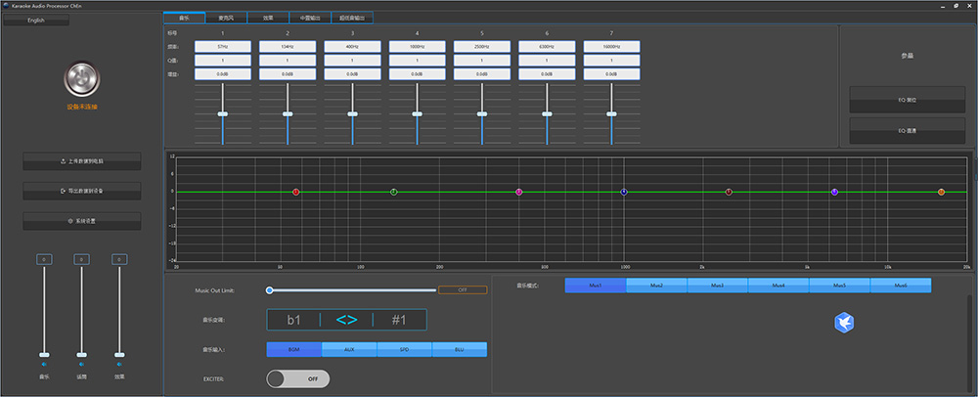Select green EQ node 2 on graph

click(393, 192)
